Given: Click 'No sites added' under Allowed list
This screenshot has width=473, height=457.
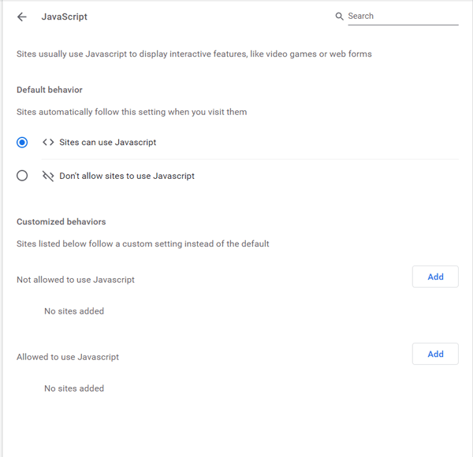Looking at the screenshot, I should (x=74, y=388).
